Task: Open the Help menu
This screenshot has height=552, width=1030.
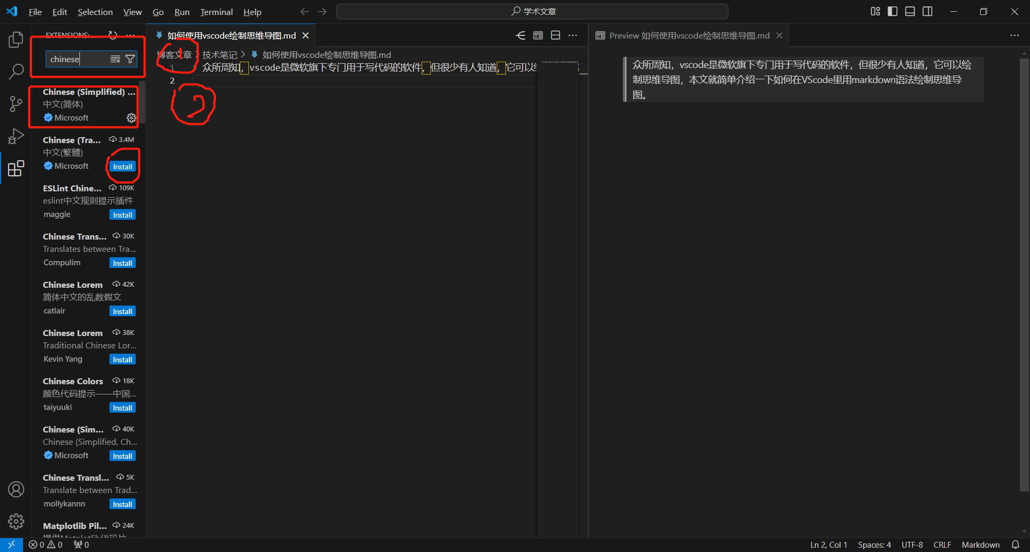Action: [252, 12]
